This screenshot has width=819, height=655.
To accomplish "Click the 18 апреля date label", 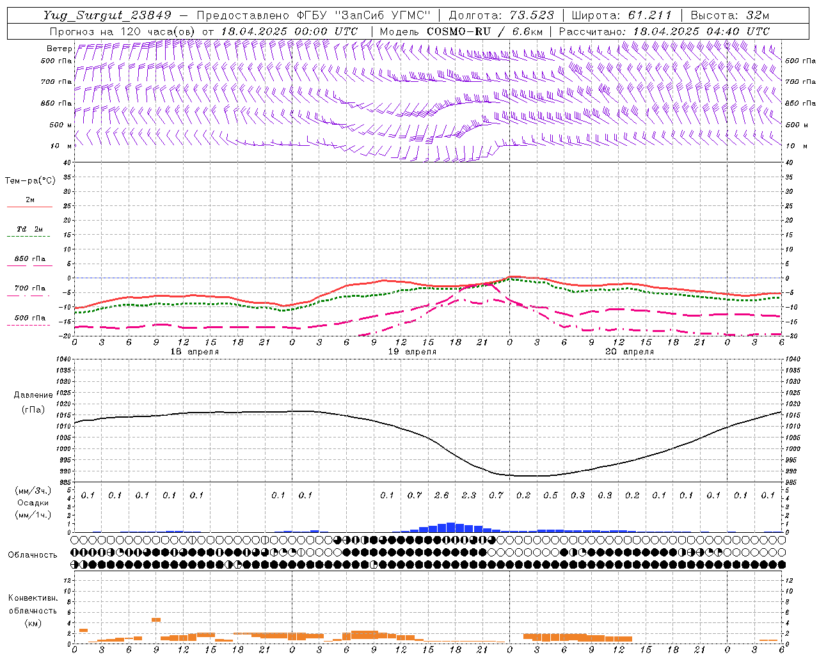I will pos(195,352).
